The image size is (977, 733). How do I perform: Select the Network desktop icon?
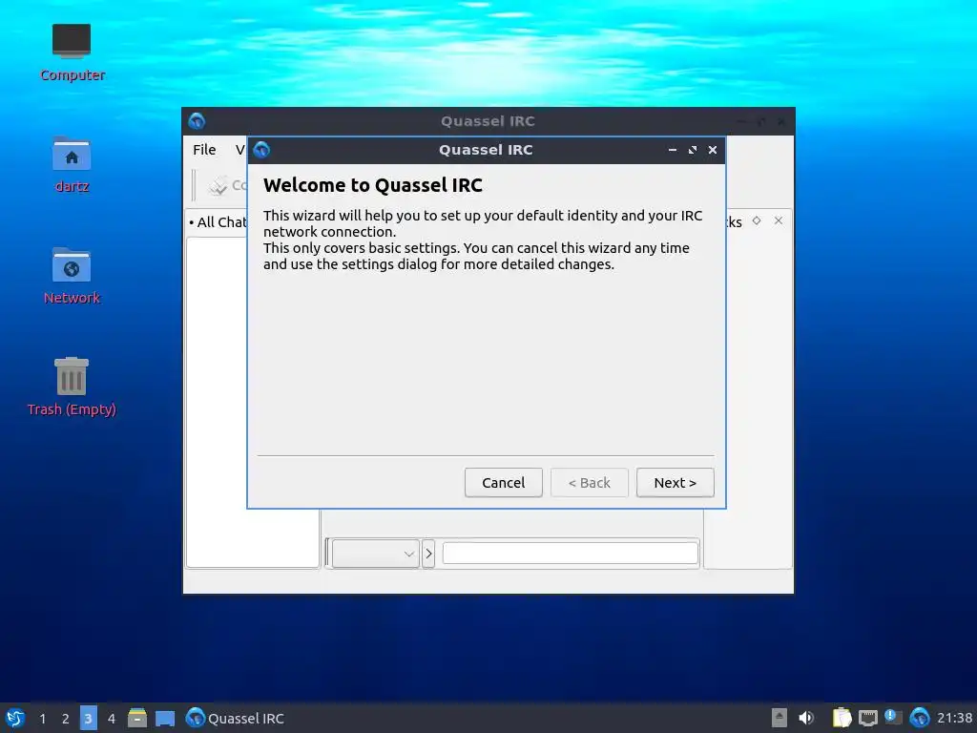coord(72,276)
